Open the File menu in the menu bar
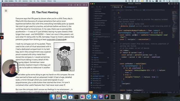This screenshot has width=180, height=101. (16, 1)
